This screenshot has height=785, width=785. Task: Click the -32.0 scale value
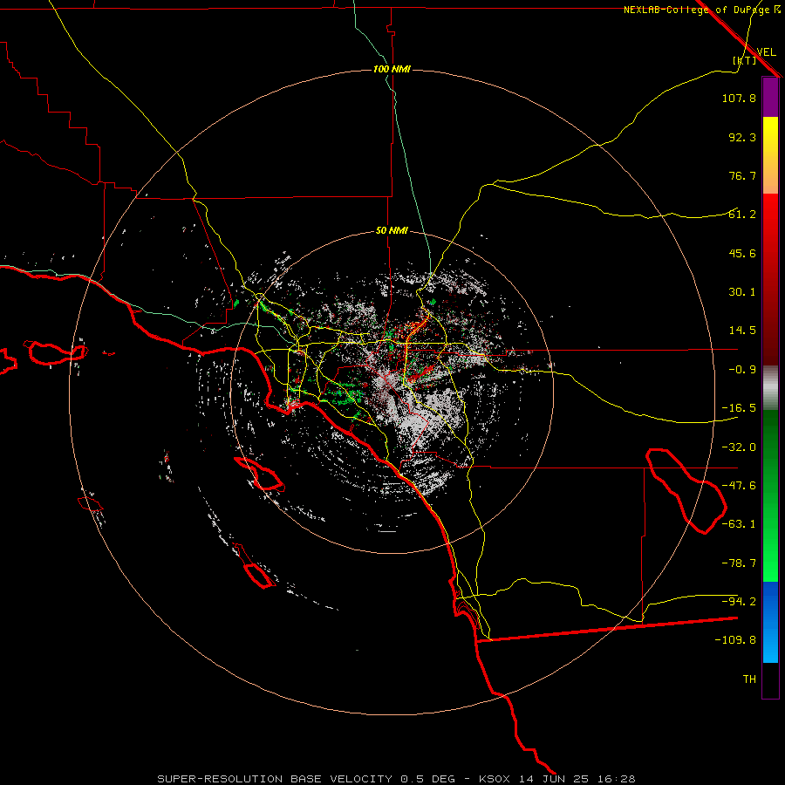pos(739,447)
